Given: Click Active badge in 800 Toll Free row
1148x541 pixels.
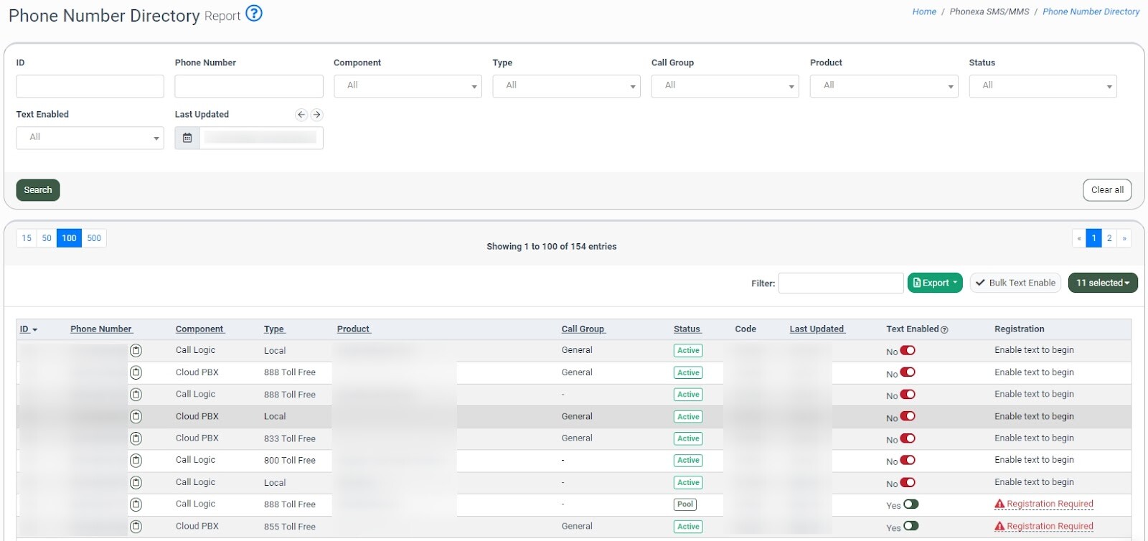Looking at the screenshot, I should (x=688, y=461).
